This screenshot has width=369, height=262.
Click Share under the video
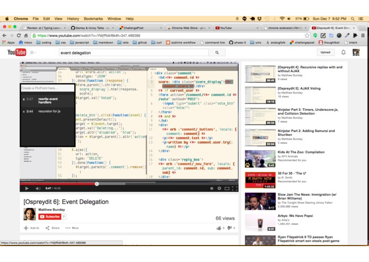tap(53, 228)
